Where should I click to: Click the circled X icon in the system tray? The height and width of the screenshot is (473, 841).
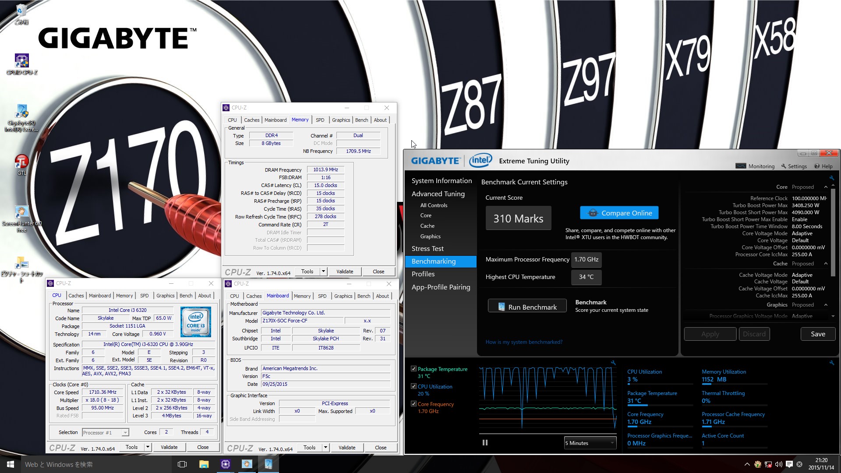click(799, 464)
